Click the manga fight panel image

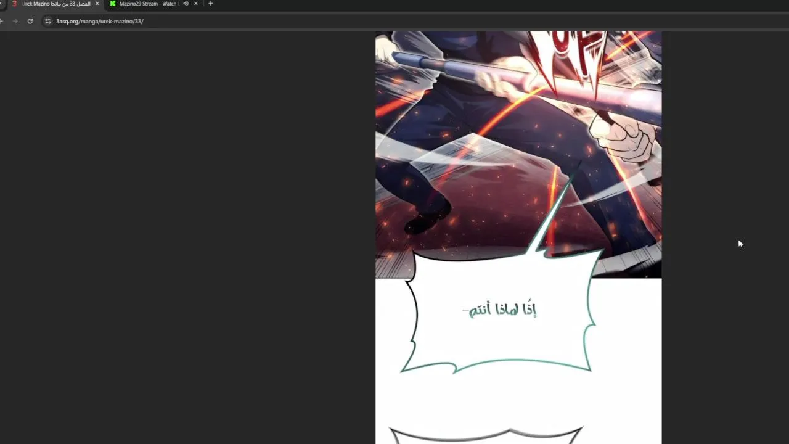[518, 154]
